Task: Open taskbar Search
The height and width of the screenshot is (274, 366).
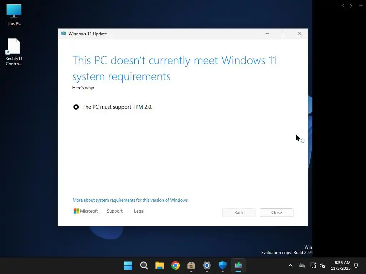Action: click(x=144, y=265)
